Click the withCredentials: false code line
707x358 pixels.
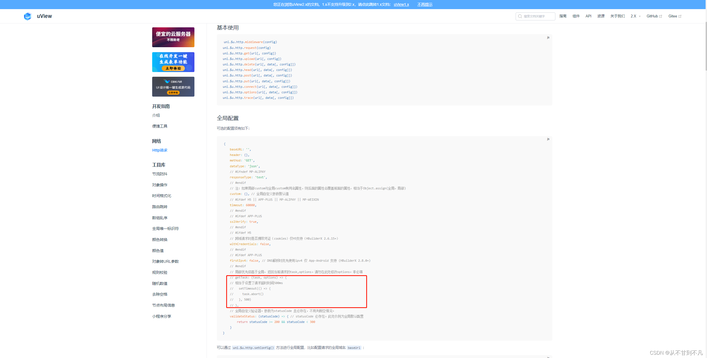pyautogui.click(x=250, y=244)
